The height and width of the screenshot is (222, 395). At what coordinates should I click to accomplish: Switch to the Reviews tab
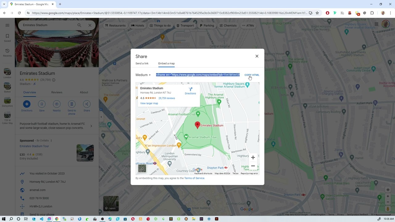coord(57,92)
